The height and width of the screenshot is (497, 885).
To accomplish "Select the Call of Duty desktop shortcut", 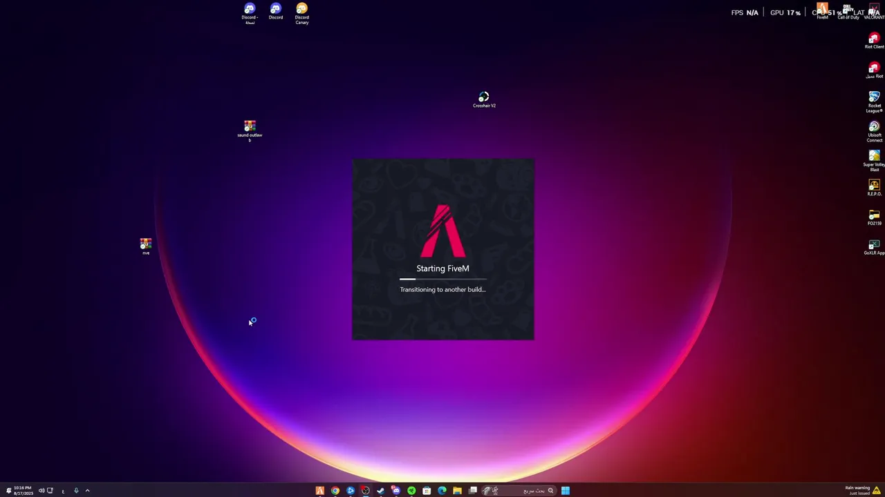I will pos(848,11).
